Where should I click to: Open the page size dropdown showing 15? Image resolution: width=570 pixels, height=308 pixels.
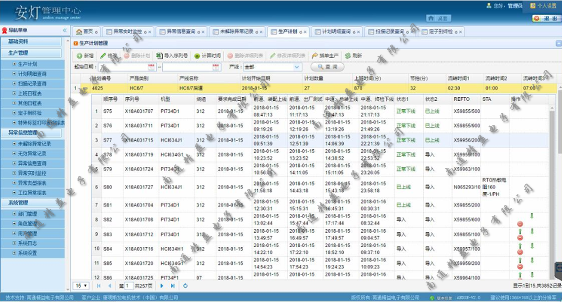coord(81,286)
